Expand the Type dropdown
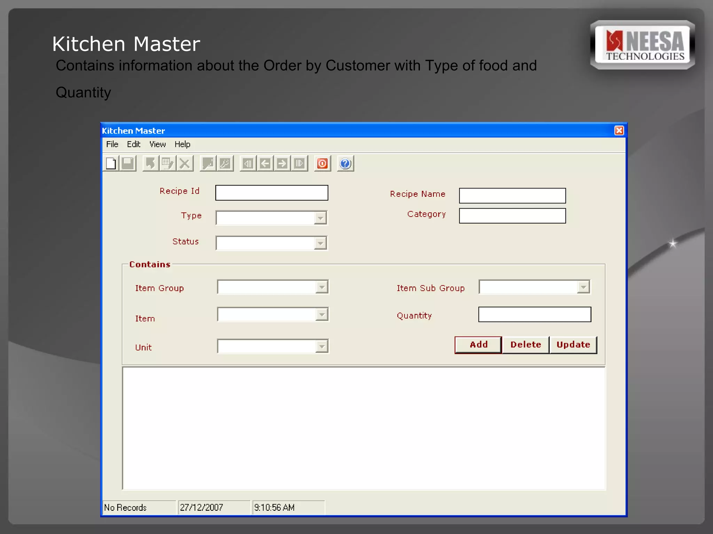The image size is (713, 534). (320, 218)
